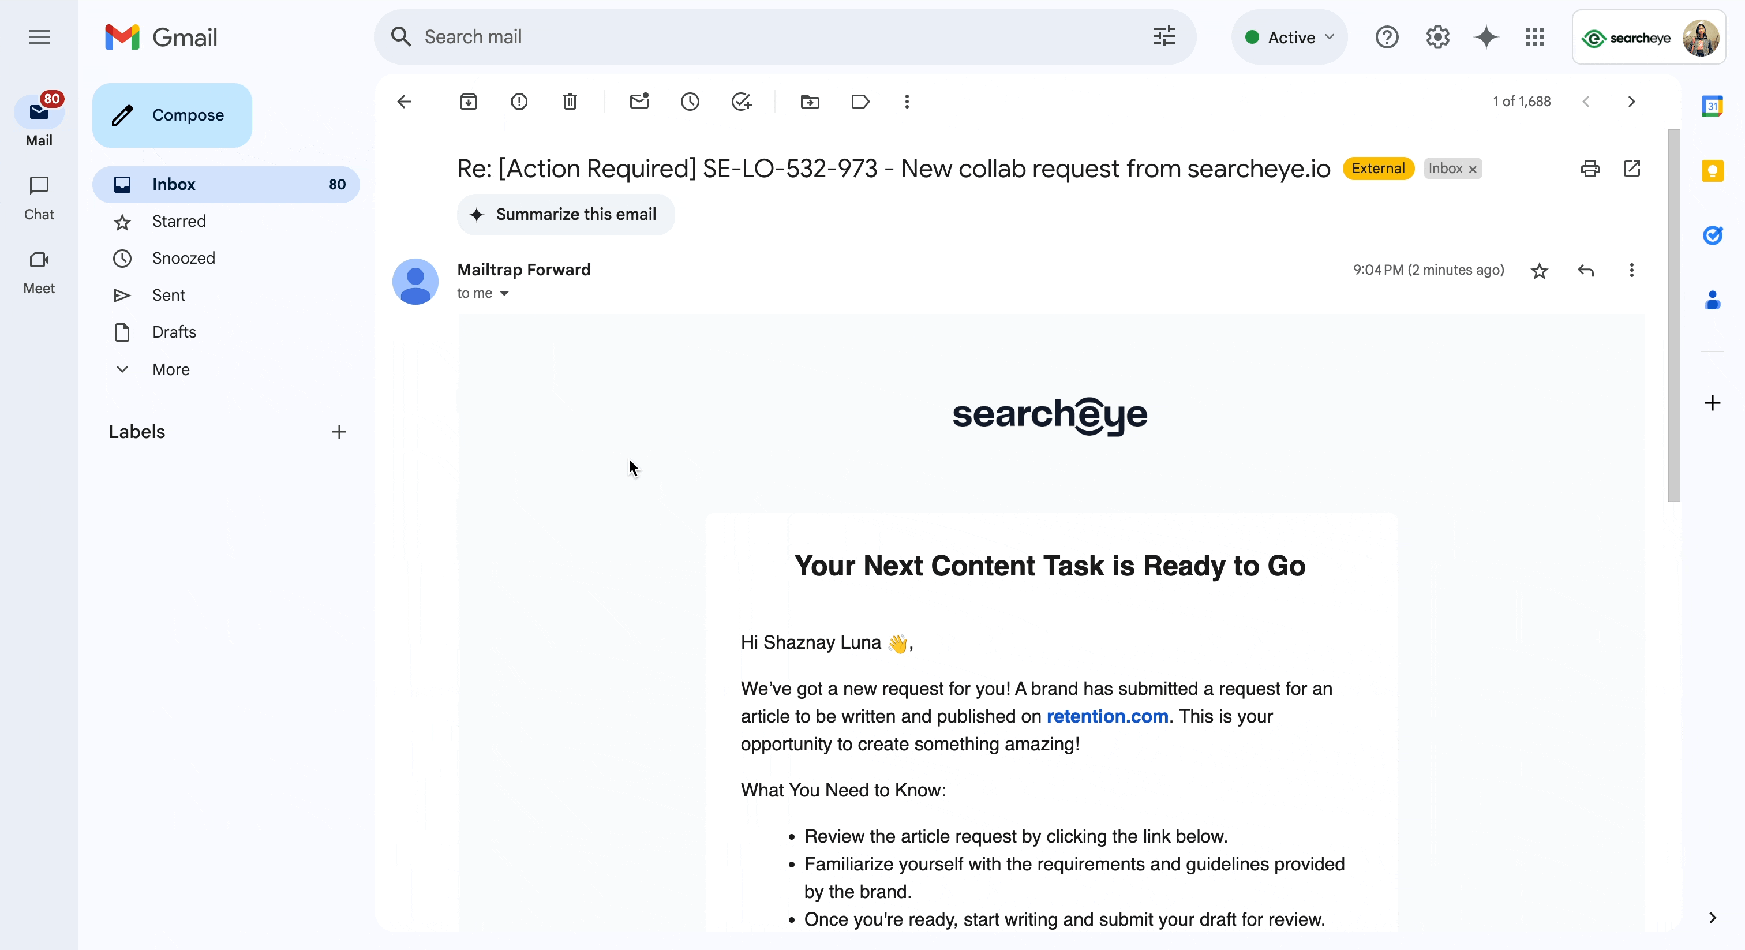Report this email as spam
The image size is (1745, 950).
click(519, 102)
